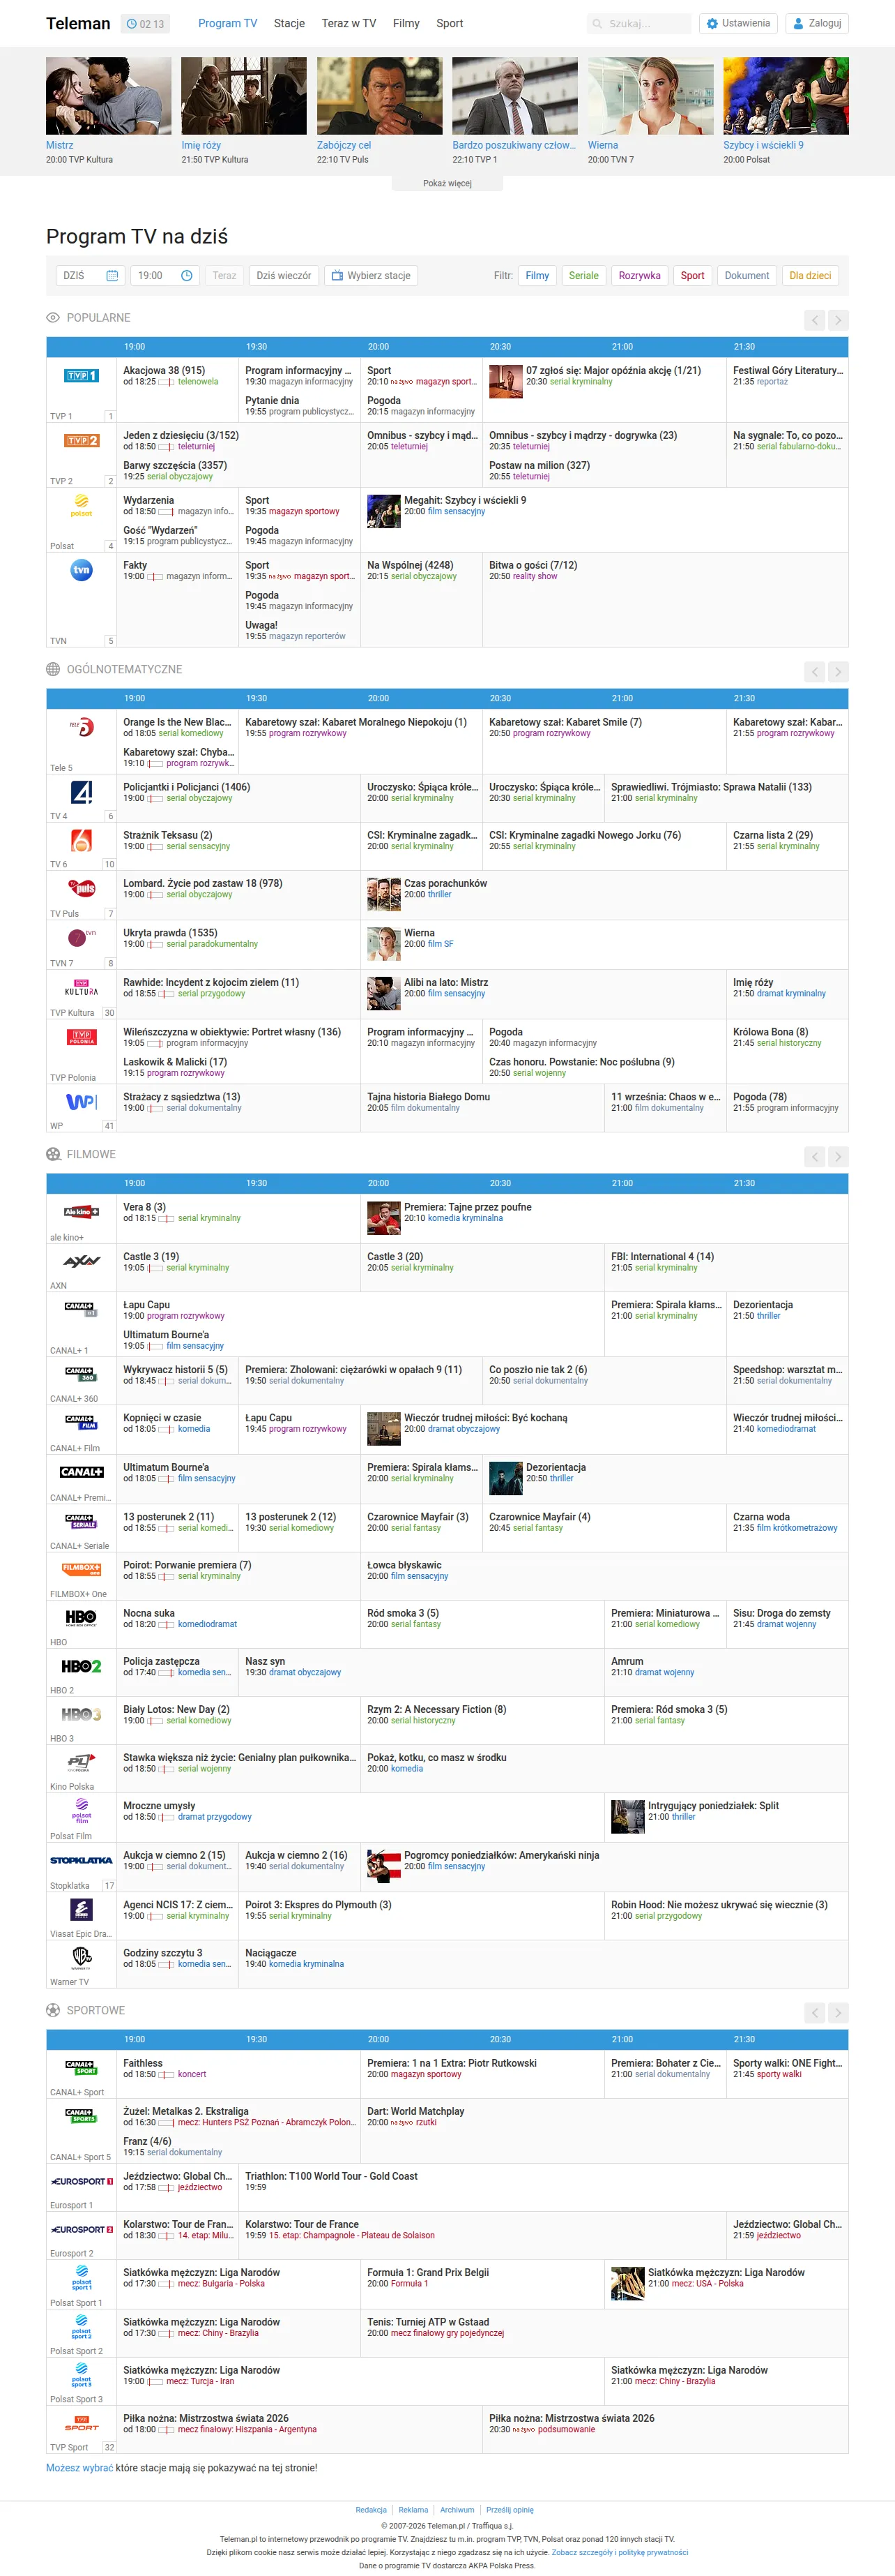Open the Stacje navigation item
895x2576 pixels.
(x=290, y=23)
